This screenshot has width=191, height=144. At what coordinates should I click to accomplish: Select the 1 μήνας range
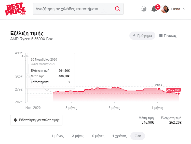click(58, 136)
